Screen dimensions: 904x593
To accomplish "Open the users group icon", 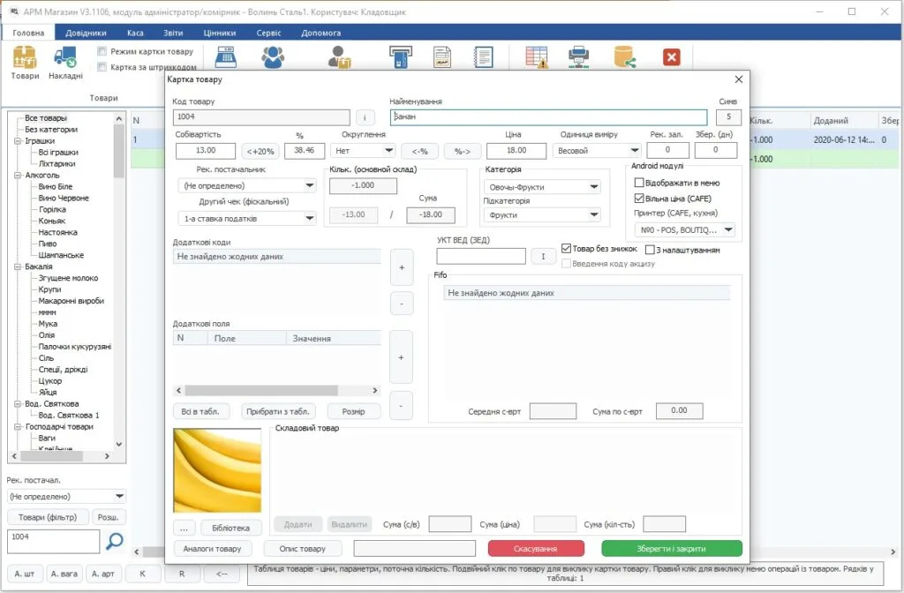I will coord(273,57).
